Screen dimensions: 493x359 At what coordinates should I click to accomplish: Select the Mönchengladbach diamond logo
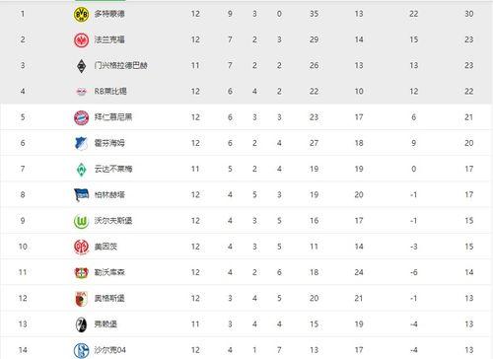81,66
